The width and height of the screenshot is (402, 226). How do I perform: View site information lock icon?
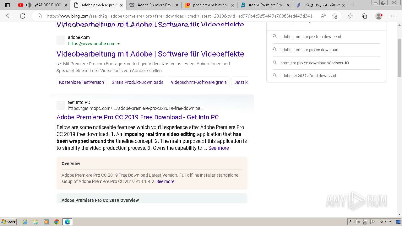point(39,16)
